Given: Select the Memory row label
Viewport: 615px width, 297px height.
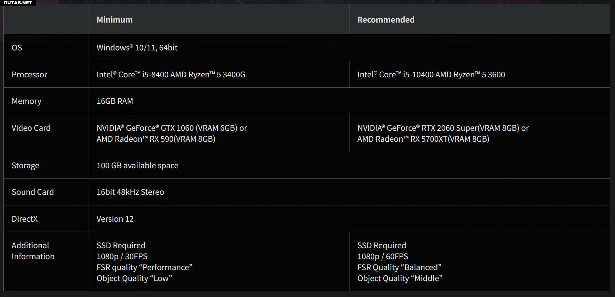Looking at the screenshot, I should (x=27, y=101).
